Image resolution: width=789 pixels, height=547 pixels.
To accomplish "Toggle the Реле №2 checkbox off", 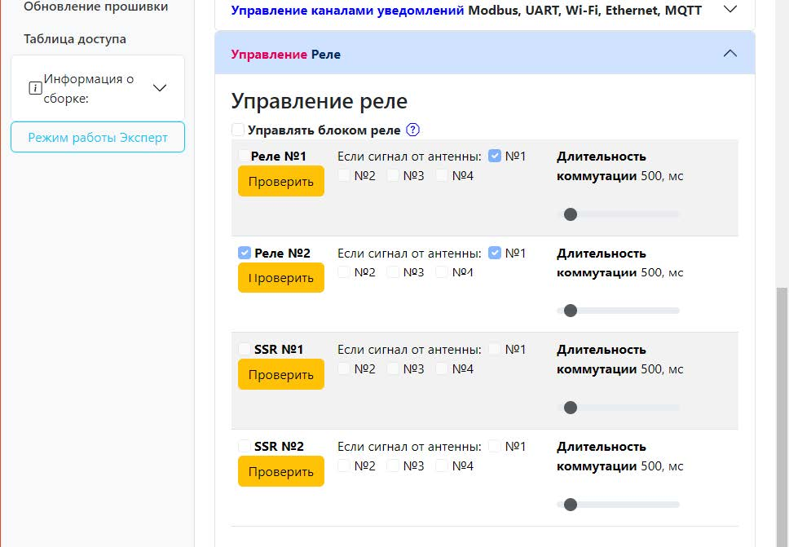I will tap(244, 253).
